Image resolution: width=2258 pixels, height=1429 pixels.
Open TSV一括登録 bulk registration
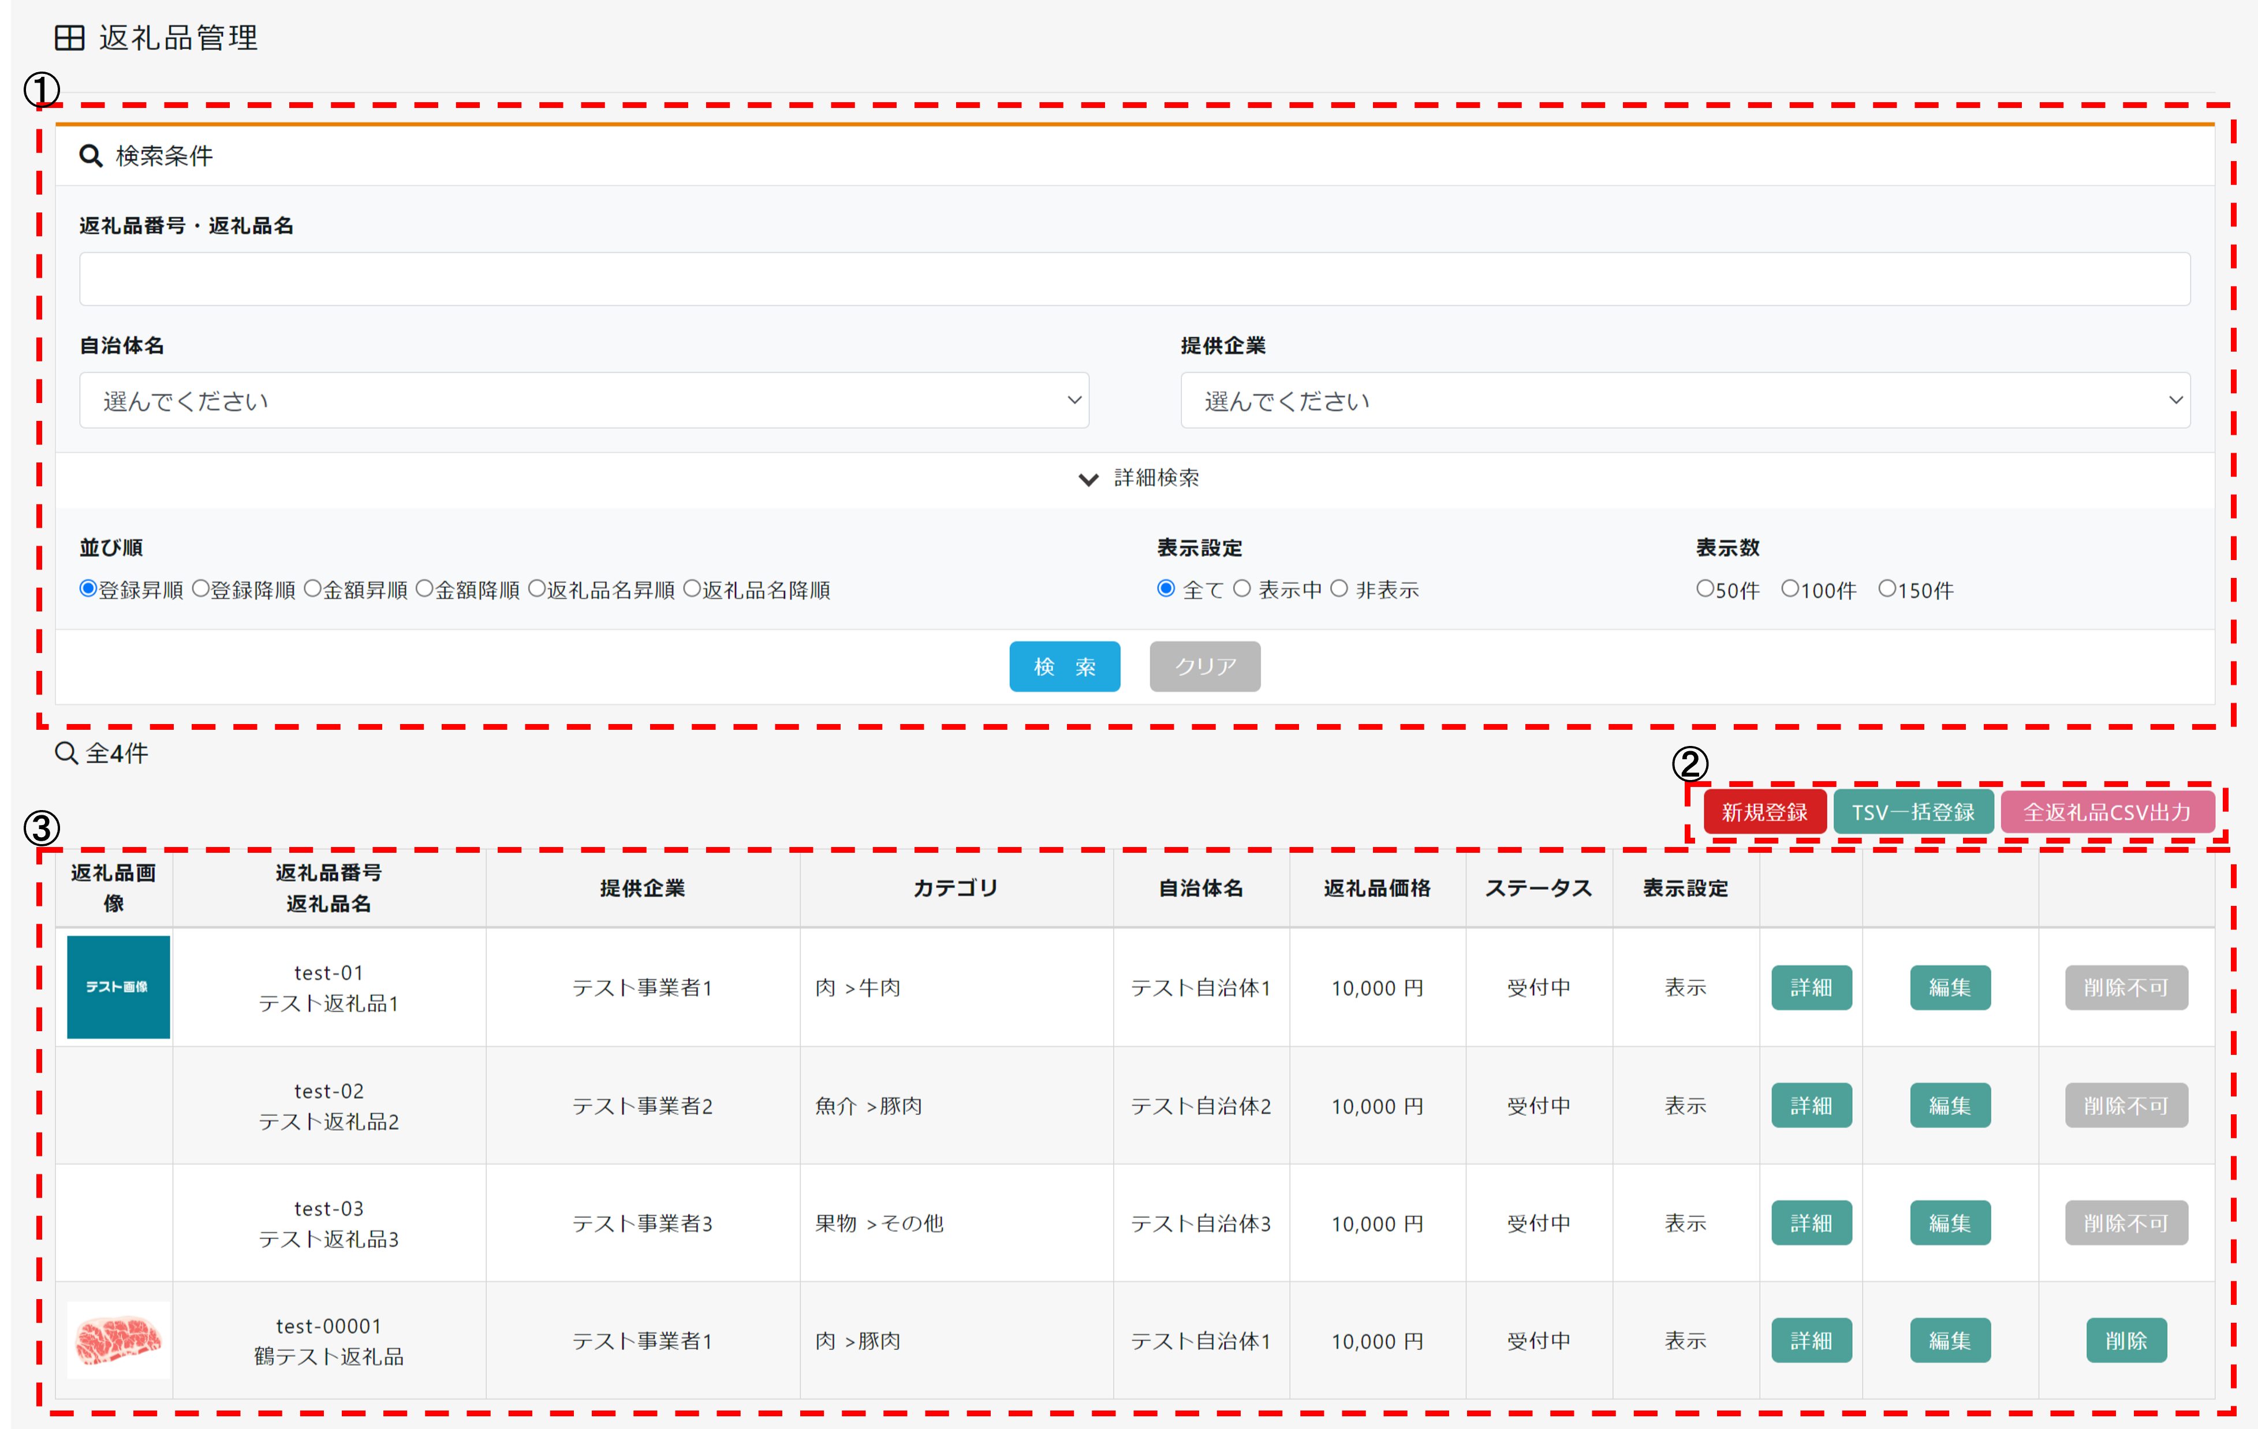point(1913,812)
